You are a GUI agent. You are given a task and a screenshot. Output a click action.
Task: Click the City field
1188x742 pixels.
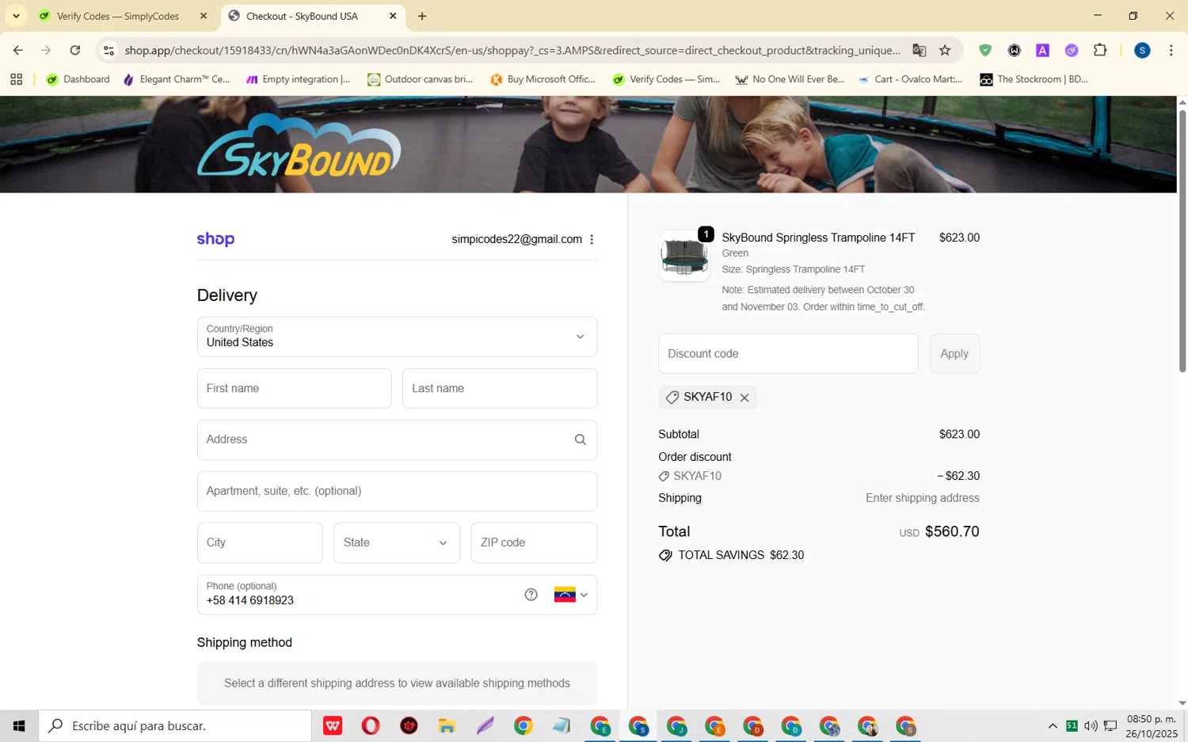[260, 542]
